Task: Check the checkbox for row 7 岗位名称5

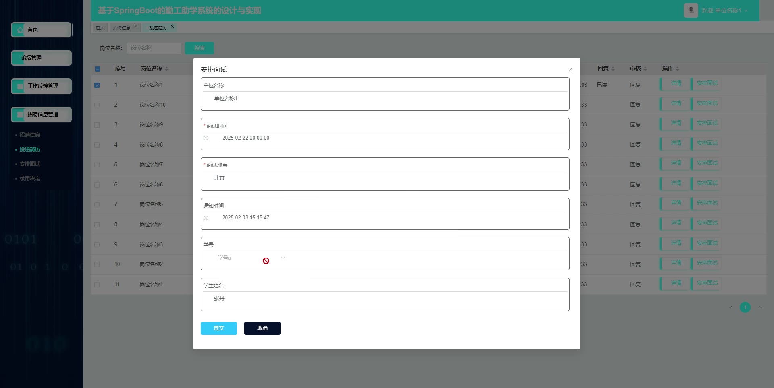Action: coord(97,204)
